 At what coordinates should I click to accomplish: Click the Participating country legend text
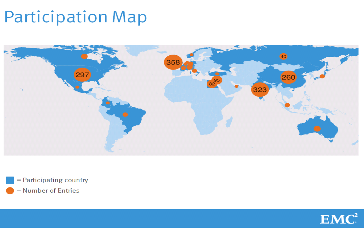55,180
